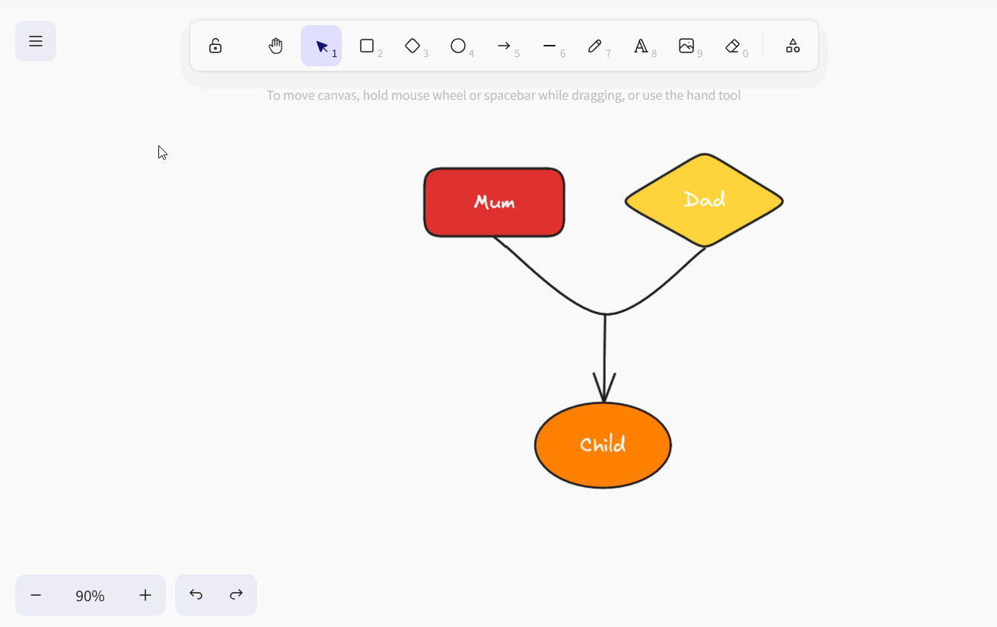Choose the Diamond shape tool

pos(412,46)
